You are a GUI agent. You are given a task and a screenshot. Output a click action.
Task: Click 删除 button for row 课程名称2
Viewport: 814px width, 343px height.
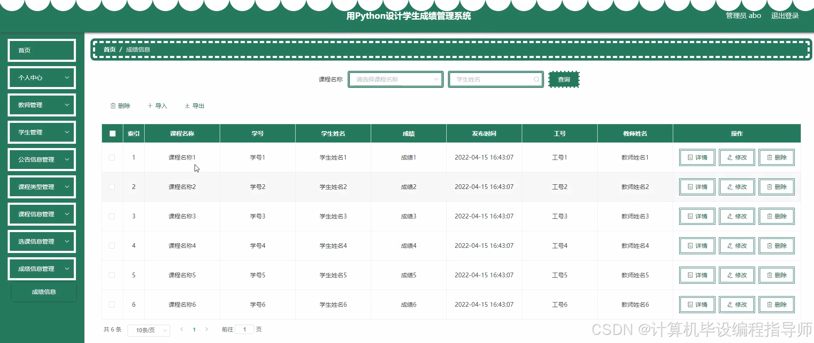[x=776, y=187]
